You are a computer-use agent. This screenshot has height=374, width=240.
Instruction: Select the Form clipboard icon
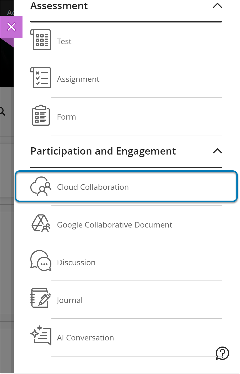(x=41, y=115)
